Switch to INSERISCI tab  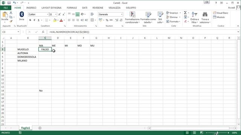coord(31,8)
